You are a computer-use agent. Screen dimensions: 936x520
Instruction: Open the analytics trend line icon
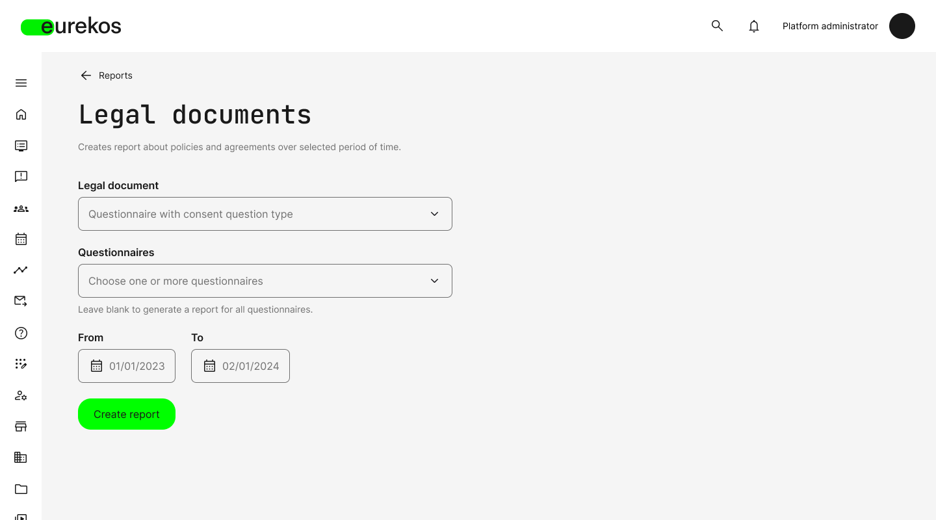[21, 270]
